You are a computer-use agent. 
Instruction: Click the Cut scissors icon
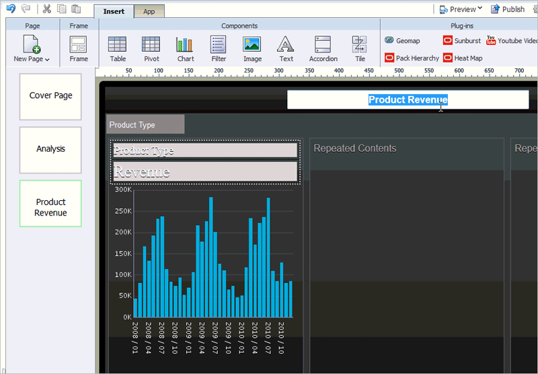coord(46,9)
